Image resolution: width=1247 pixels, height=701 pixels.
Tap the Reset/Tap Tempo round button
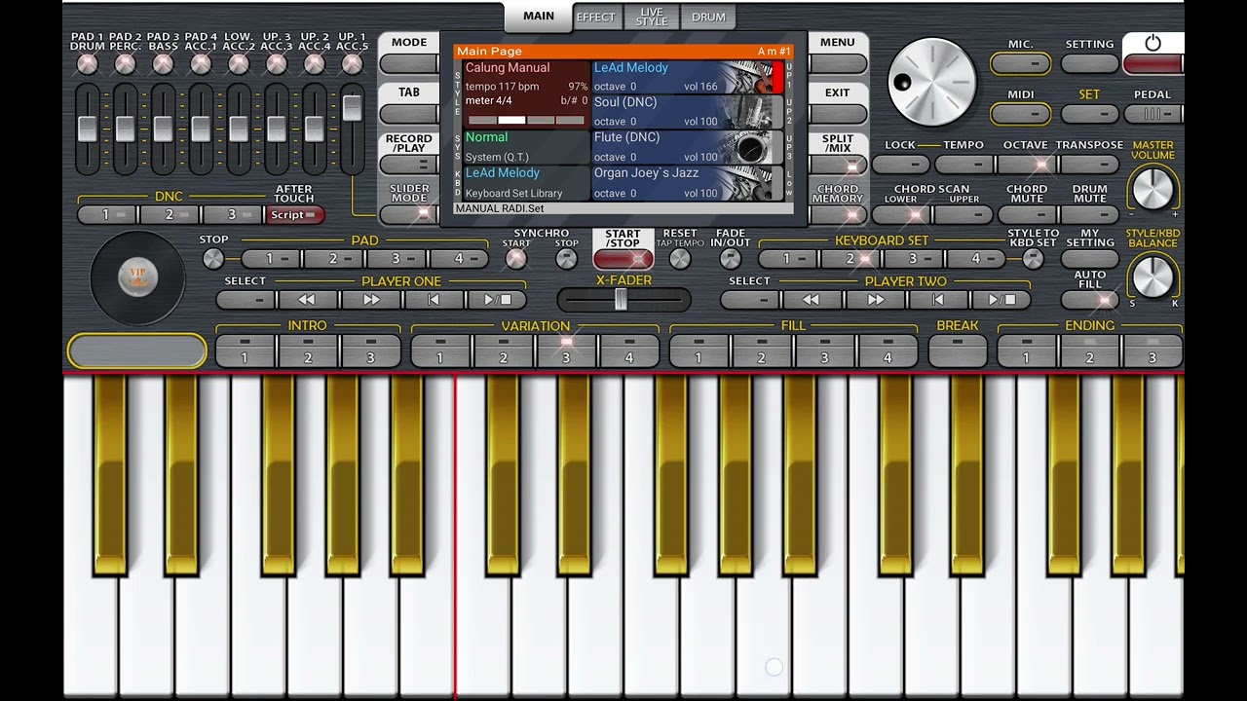(x=680, y=259)
